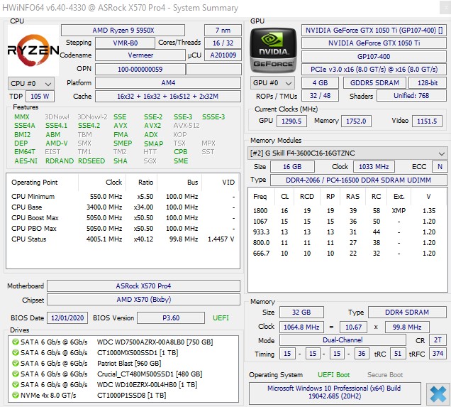Click the A201009 microcode field

pos(223,55)
